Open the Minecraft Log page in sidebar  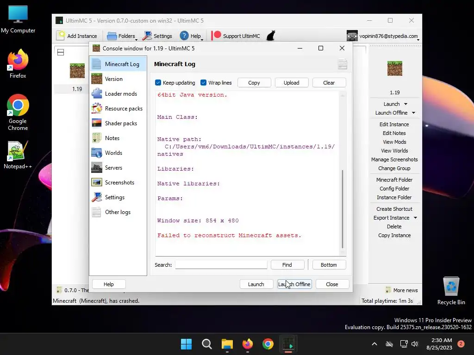coord(118,64)
